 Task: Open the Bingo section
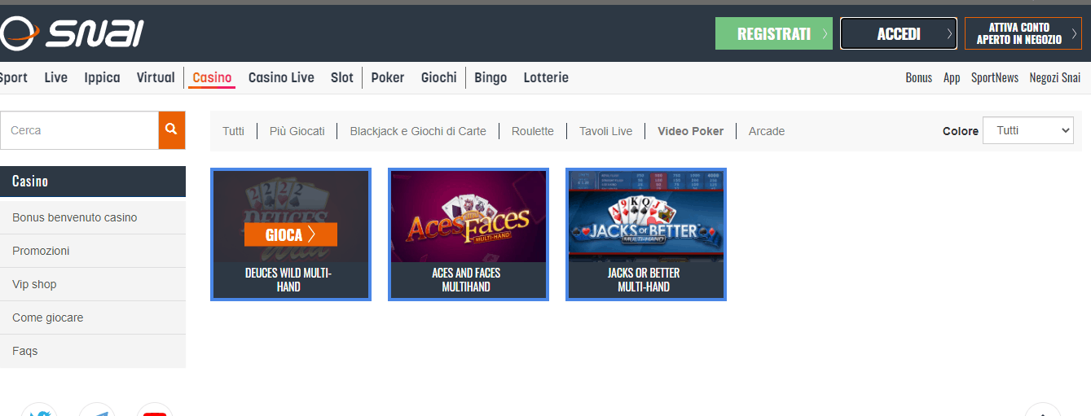pos(491,77)
